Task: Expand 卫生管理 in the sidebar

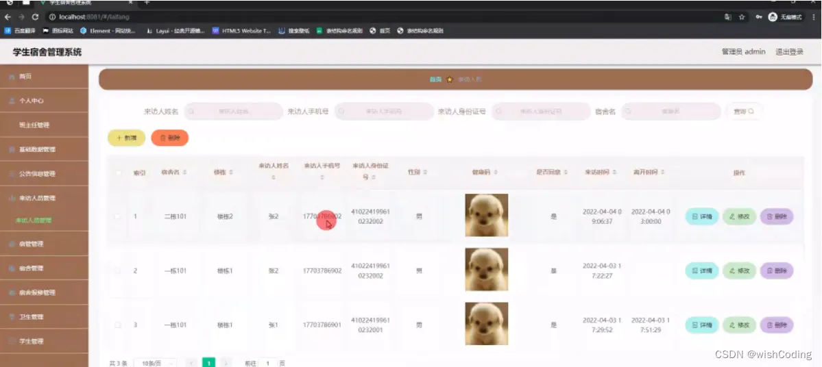Action: tap(44, 317)
